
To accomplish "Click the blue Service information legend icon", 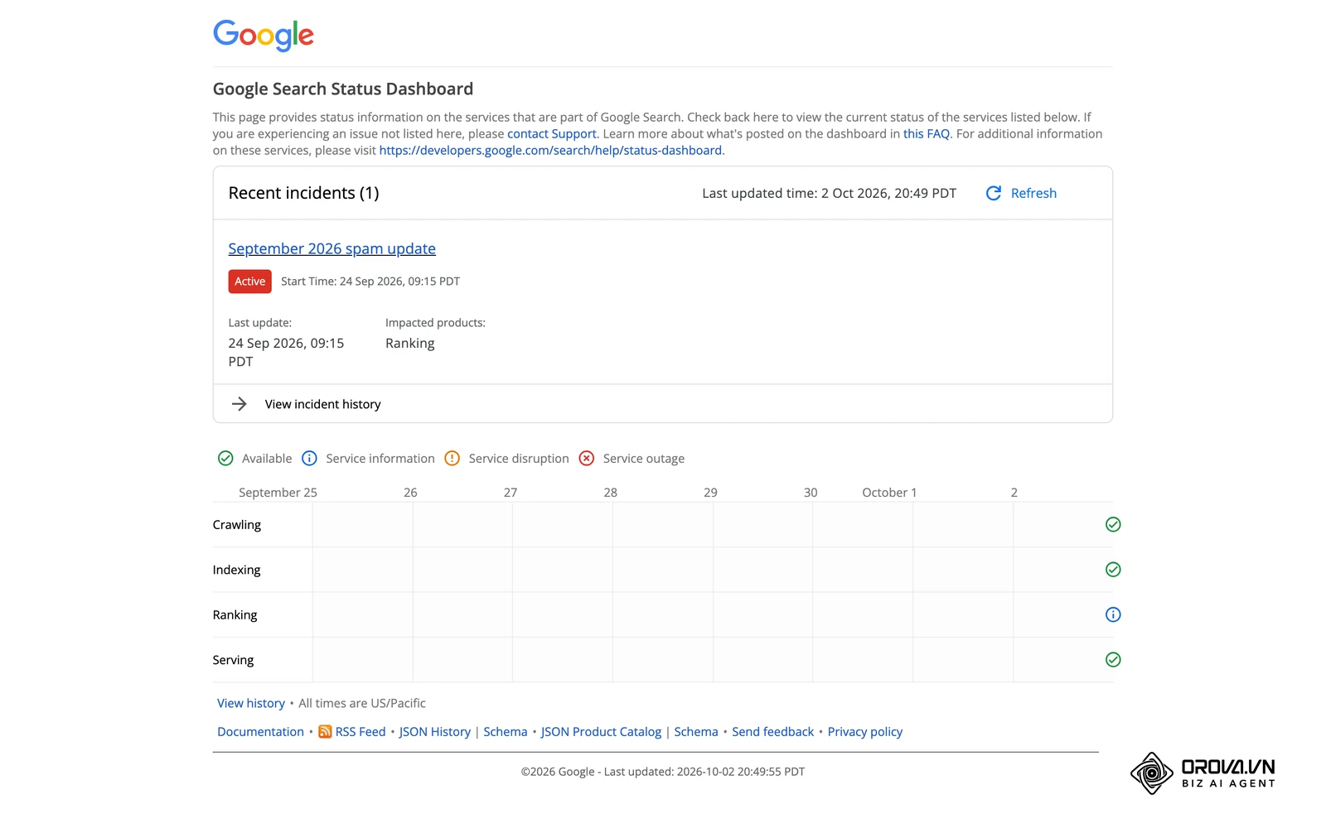I will click(309, 459).
